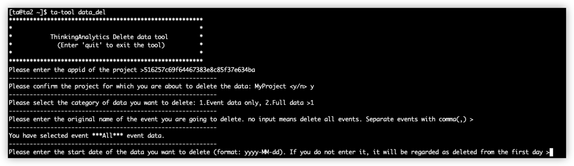
Task: Click the top asterisk border of the banner
Action: 105,20
